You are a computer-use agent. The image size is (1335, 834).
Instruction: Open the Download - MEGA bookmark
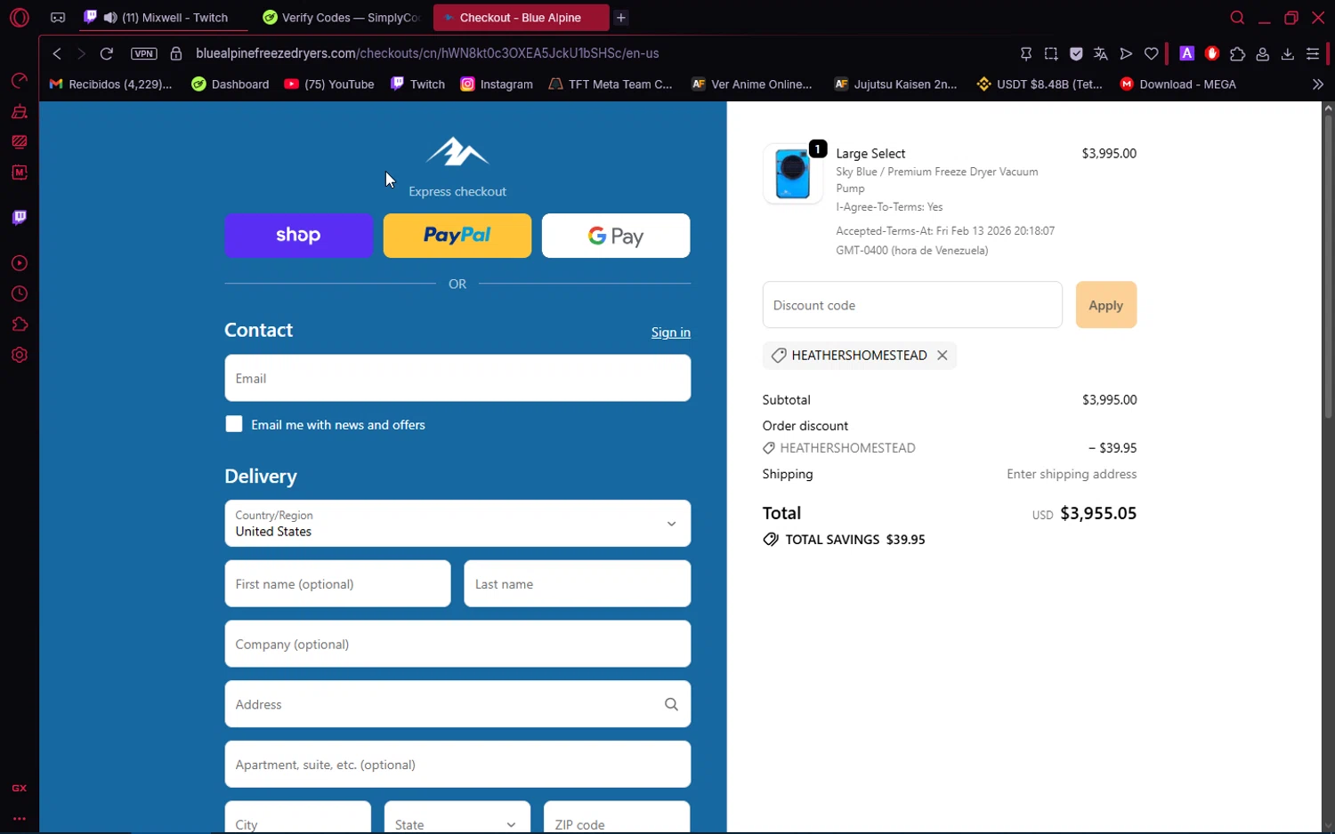1178,84
